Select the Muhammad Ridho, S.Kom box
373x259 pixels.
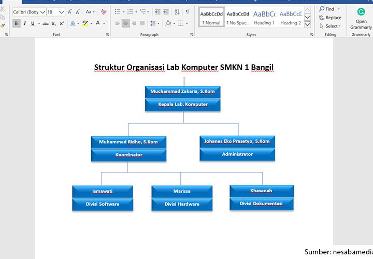click(x=128, y=142)
